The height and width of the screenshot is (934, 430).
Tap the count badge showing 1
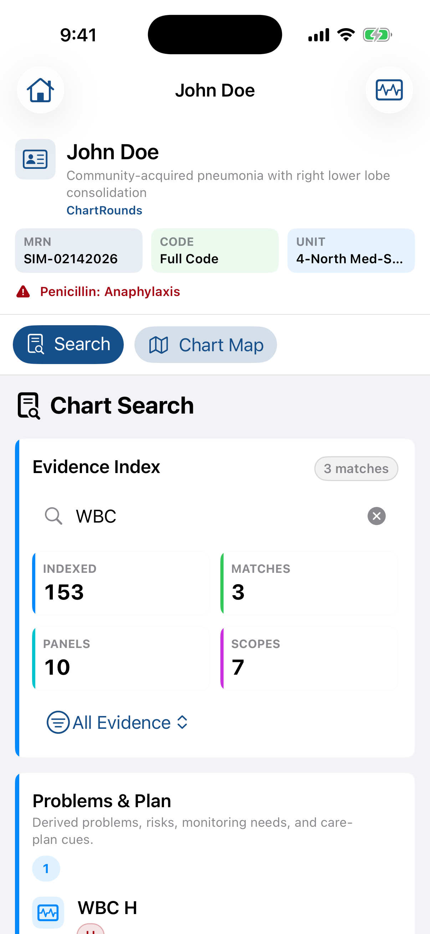pyautogui.click(x=46, y=868)
